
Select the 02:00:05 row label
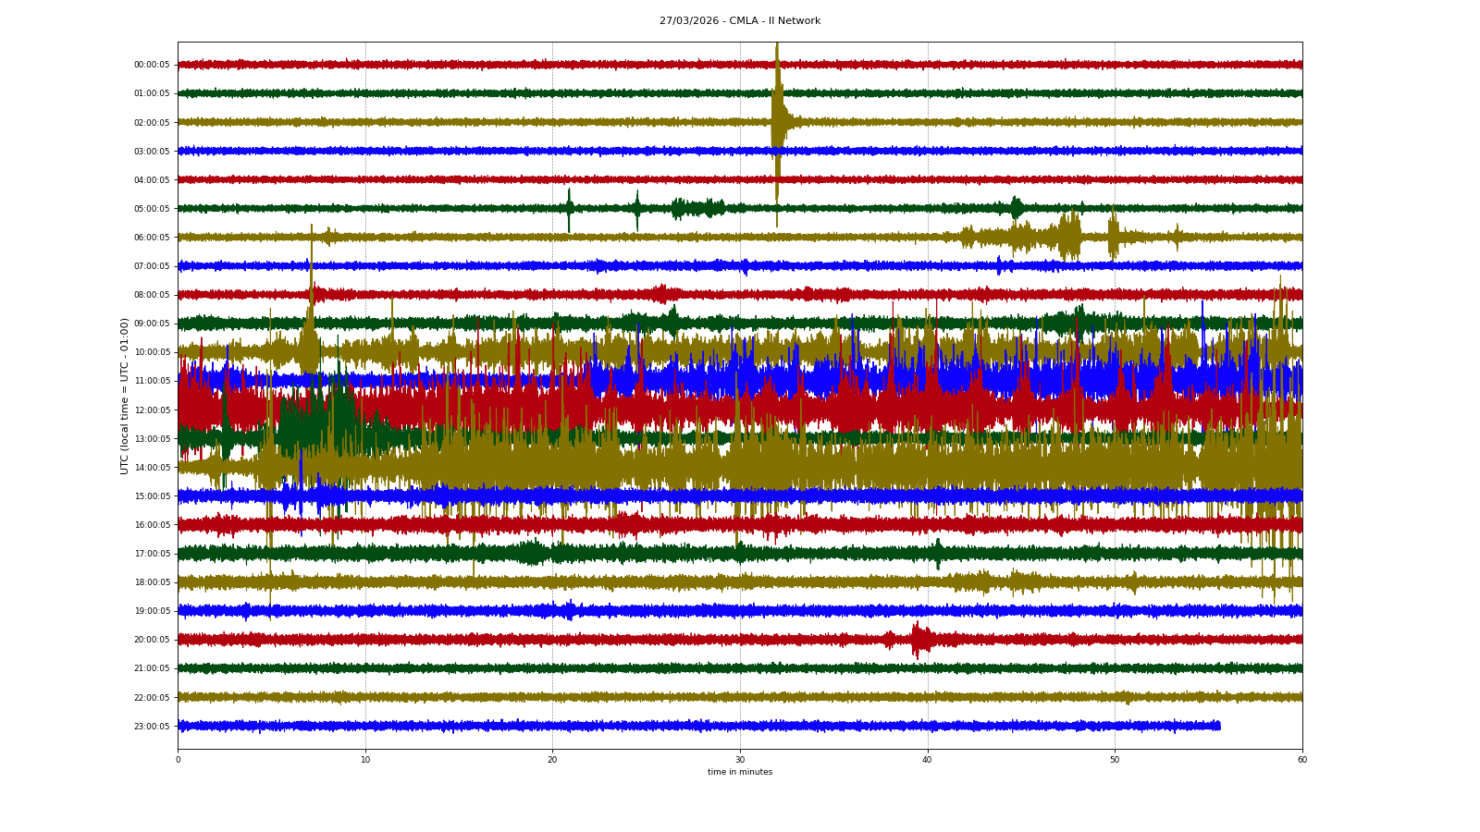(152, 123)
